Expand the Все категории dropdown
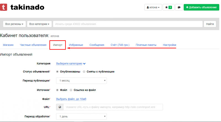The width and height of the screenshot is (221, 122). coord(40,24)
